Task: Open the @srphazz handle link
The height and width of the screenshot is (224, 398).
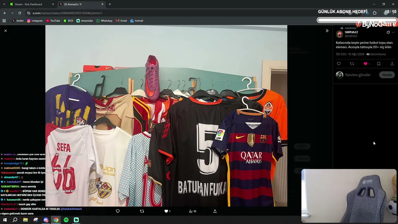Action: [351, 36]
